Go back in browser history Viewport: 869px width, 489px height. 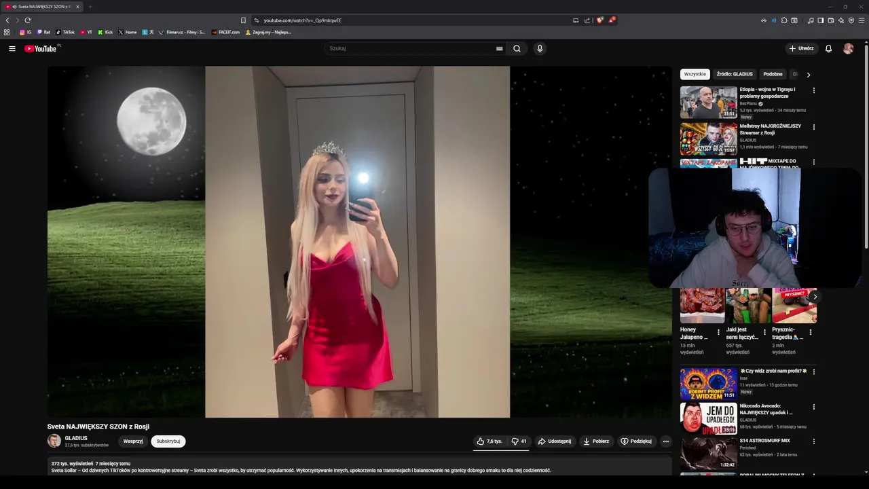(x=7, y=20)
